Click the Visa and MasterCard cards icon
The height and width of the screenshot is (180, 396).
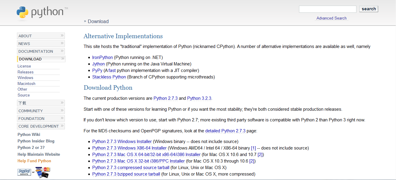(43, 172)
